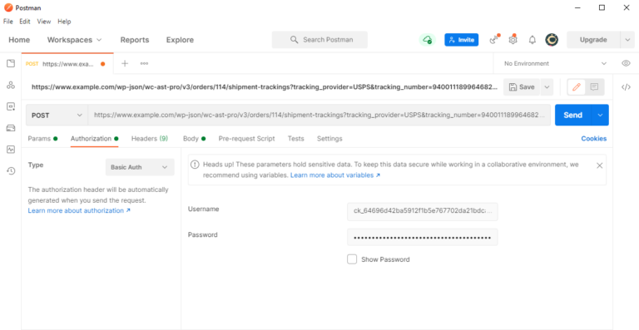This screenshot has height=330, width=639.
Task: Open the Save options dropdown arrow
Action: click(x=547, y=87)
